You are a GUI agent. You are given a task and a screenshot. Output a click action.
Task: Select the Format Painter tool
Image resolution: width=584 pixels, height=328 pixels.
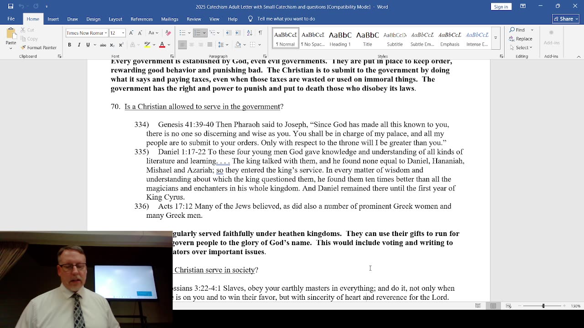[39, 47]
